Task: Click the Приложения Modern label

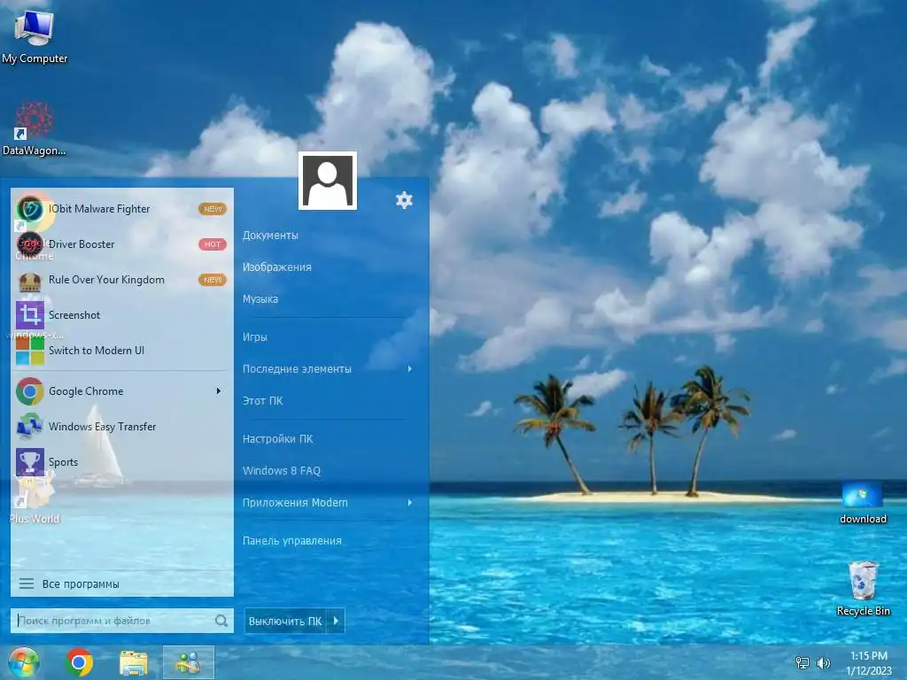Action: point(295,503)
